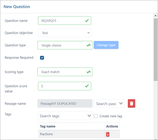Screen dimensions: 158x140
Task: Click the Tag name column header
Action: tap(48, 126)
